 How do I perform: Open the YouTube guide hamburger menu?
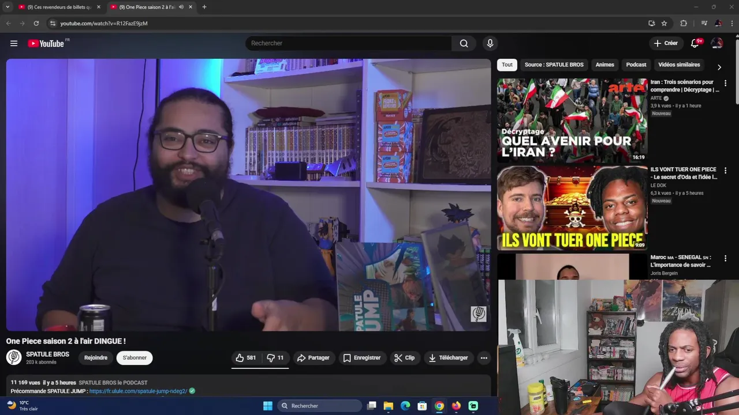(x=14, y=43)
